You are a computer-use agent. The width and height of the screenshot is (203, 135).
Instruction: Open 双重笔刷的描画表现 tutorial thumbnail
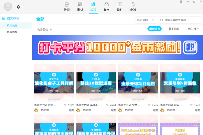[x=54, y=125]
